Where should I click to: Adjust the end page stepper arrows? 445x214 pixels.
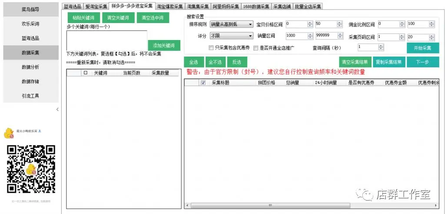tap(432, 37)
